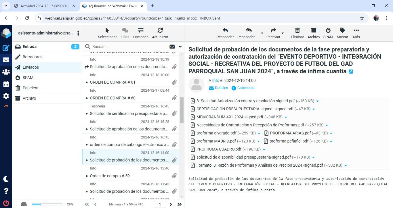Open dropdown for MEMORANDUM 491-2024-signed.pdf attachment
Screen dimensions: 393x208
coord(286,117)
